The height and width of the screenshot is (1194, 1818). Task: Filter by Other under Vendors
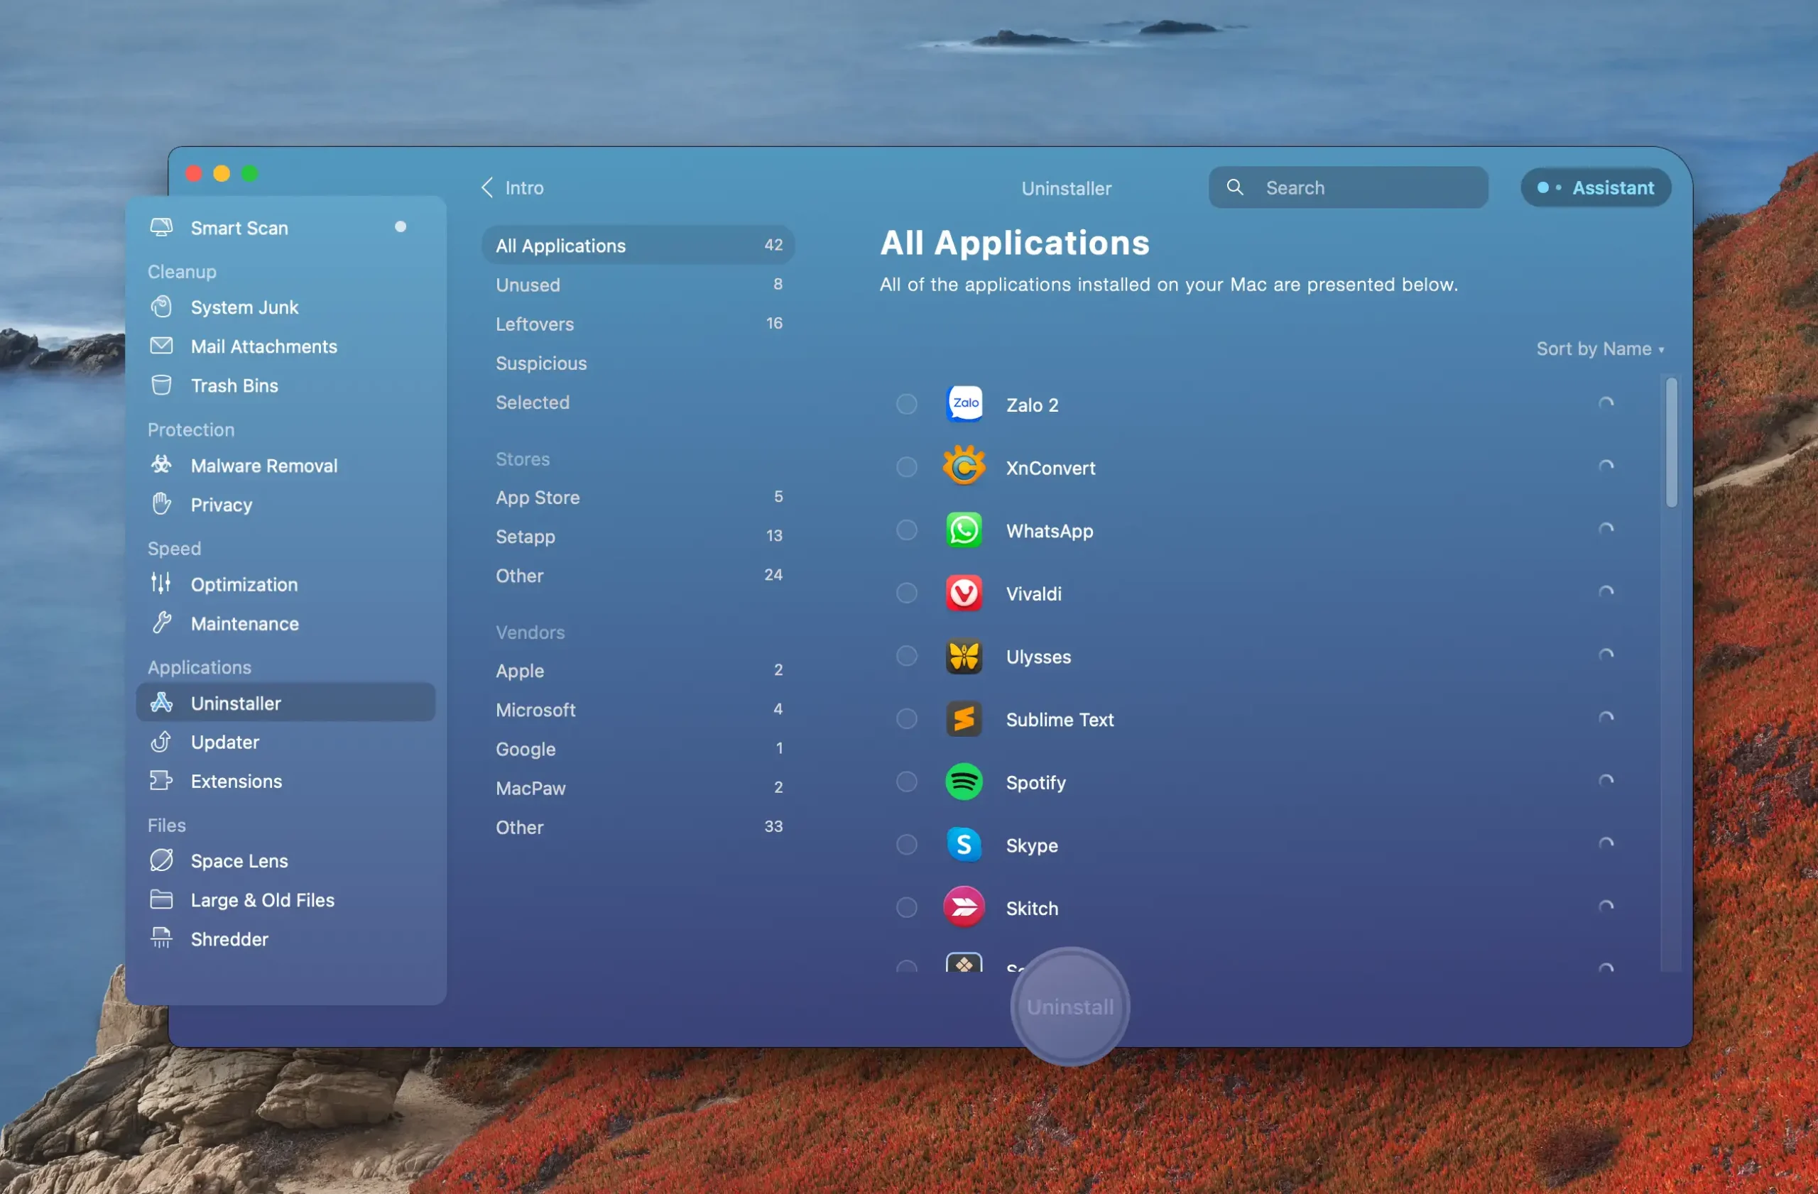(638, 827)
